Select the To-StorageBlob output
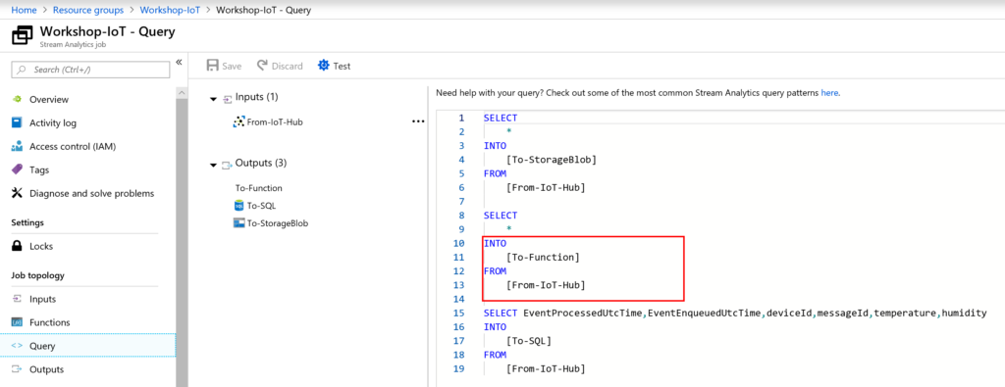 click(271, 223)
